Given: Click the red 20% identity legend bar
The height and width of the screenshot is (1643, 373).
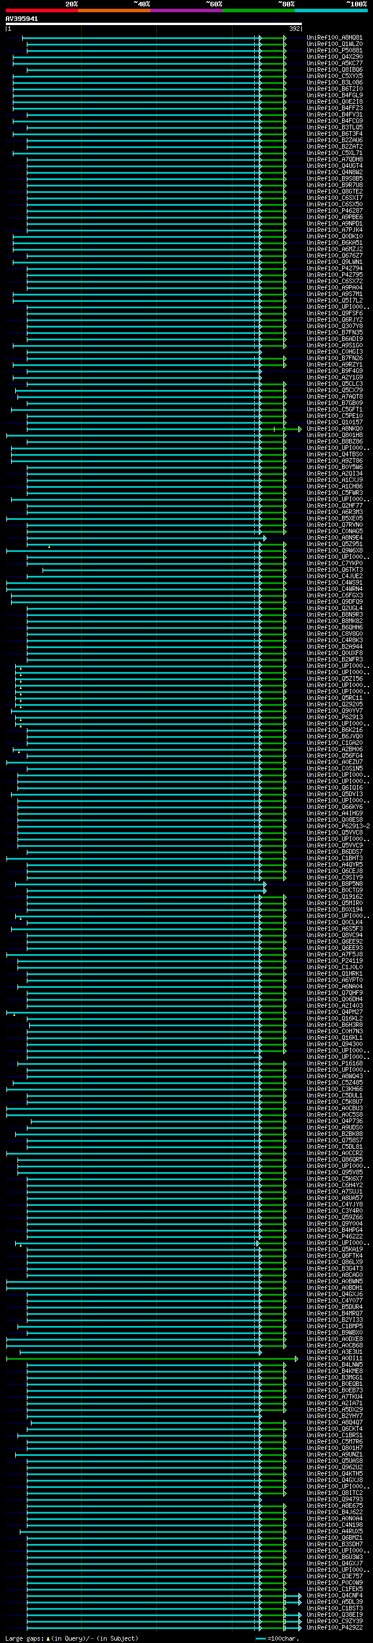Looking at the screenshot, I should pos(41,10).
